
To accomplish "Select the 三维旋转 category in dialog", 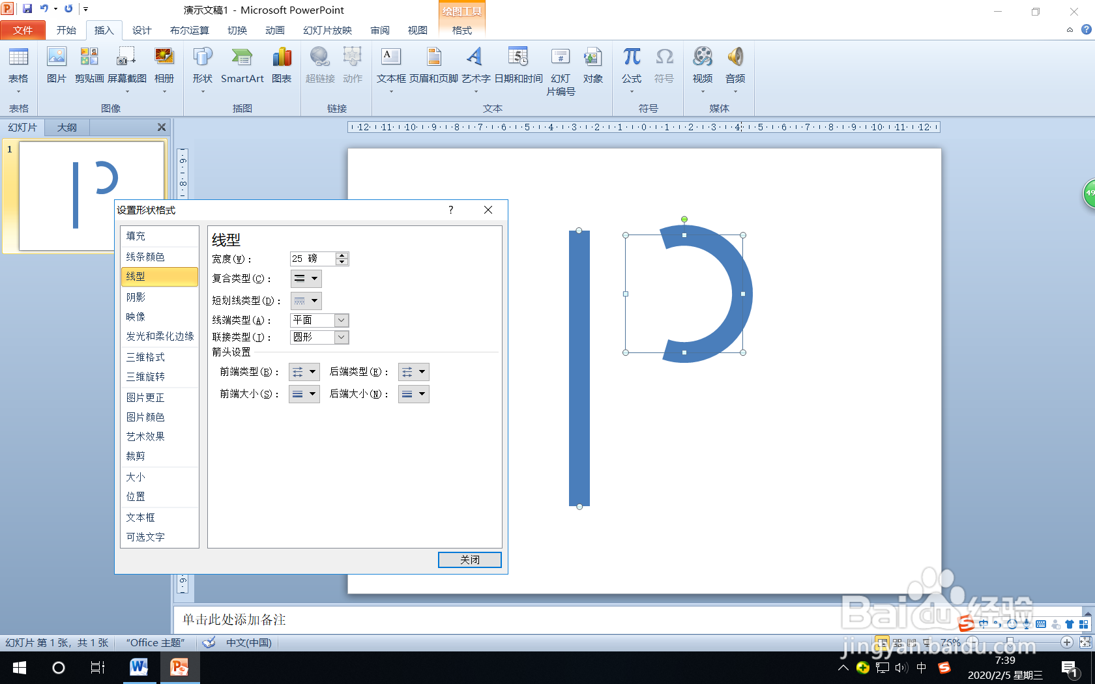I will tap(145, 377).
